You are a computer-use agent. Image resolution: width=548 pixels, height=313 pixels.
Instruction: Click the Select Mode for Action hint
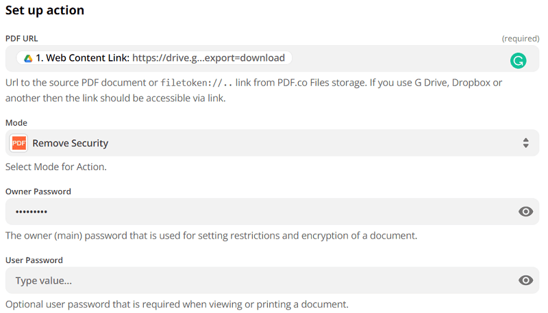pyautogui.click(x=55, y=167)
